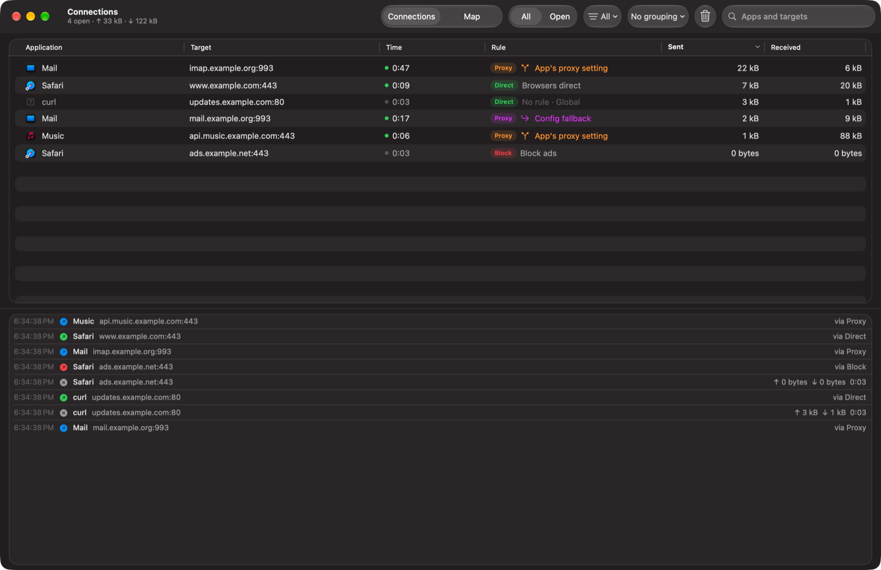This screenshot has width=881, height=570.
Task: Click the Music app icon in the table
Action: point(31,136)
